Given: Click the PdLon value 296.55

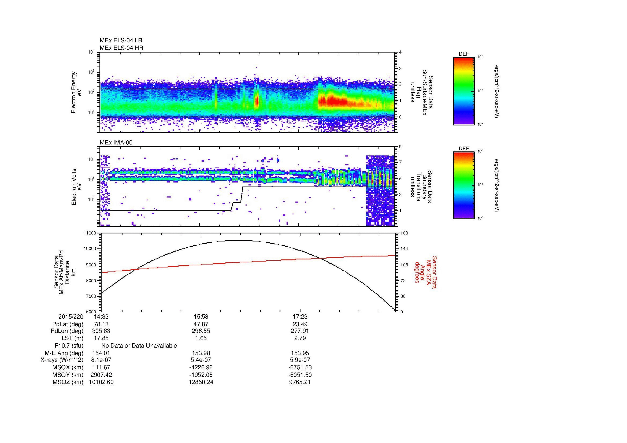Looking at the screenshot, I should (201, 331).
